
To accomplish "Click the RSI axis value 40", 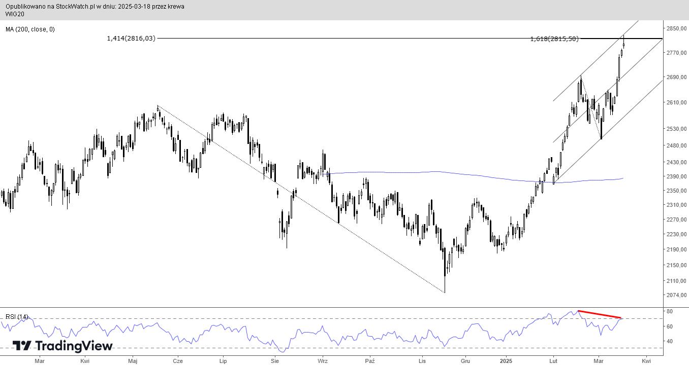I will click(x=670, y=341).
